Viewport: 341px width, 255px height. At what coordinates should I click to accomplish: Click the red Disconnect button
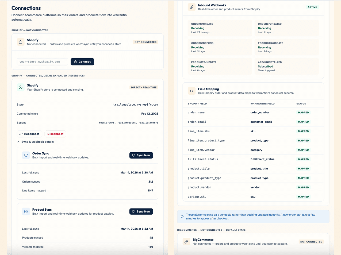coord(55,134)
